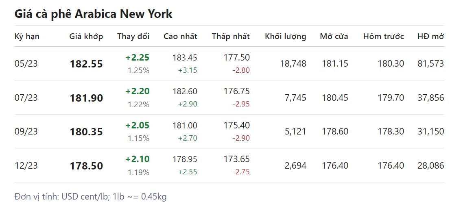Image resolution: width=463 pixels, height=204 pixels.
Task: Click the 09/23 contract term
Action: click(26, 132)
